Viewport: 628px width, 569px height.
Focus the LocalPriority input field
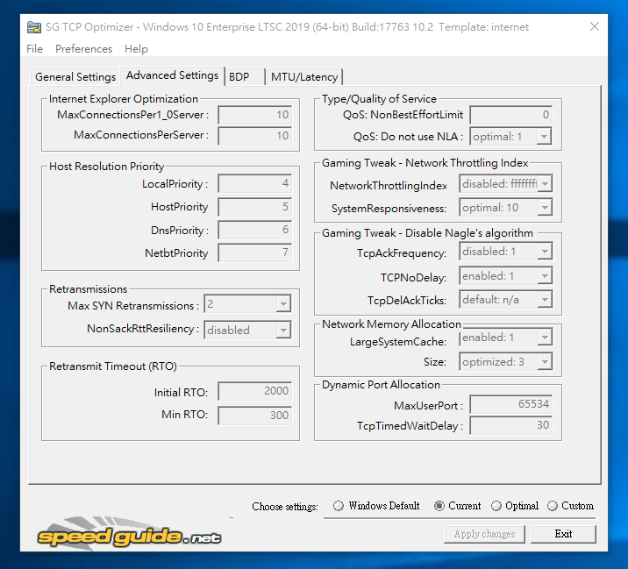point(254,183)
